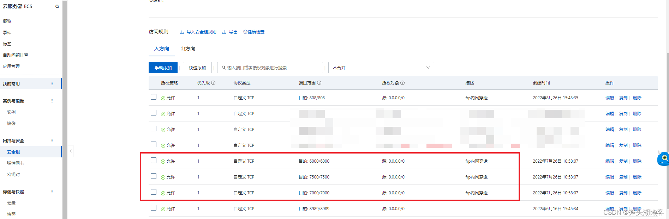669x219 pixels.
Task: Open the floating assistant robot icon
Action: tap(663, 159)
